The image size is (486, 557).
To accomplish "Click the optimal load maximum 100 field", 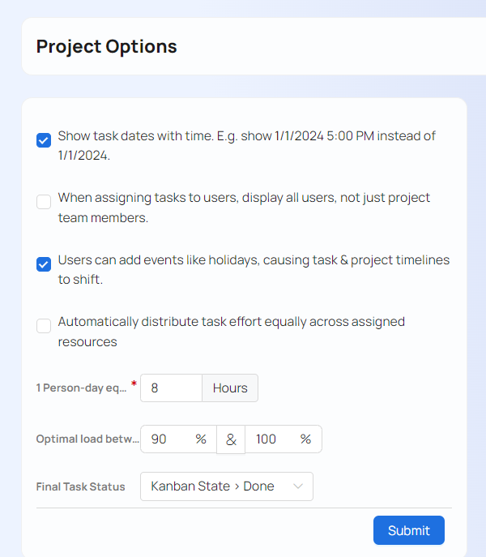I will pos(271,439).
